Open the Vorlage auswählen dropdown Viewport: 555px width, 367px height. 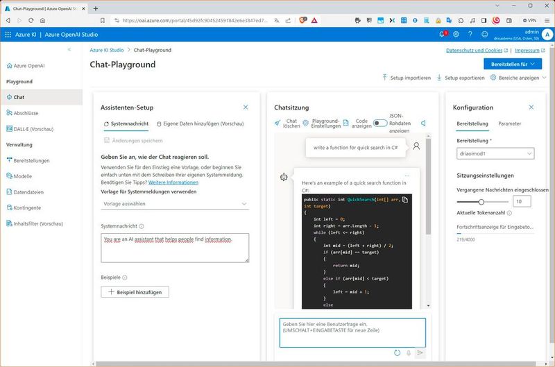point(175,204)
